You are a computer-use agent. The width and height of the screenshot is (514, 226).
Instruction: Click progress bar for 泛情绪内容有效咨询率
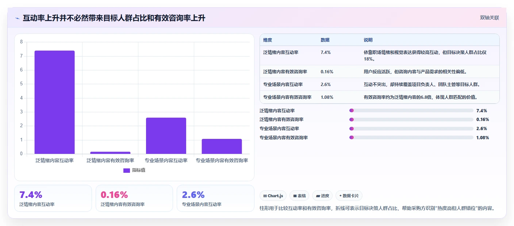click(x=411, y=120)
